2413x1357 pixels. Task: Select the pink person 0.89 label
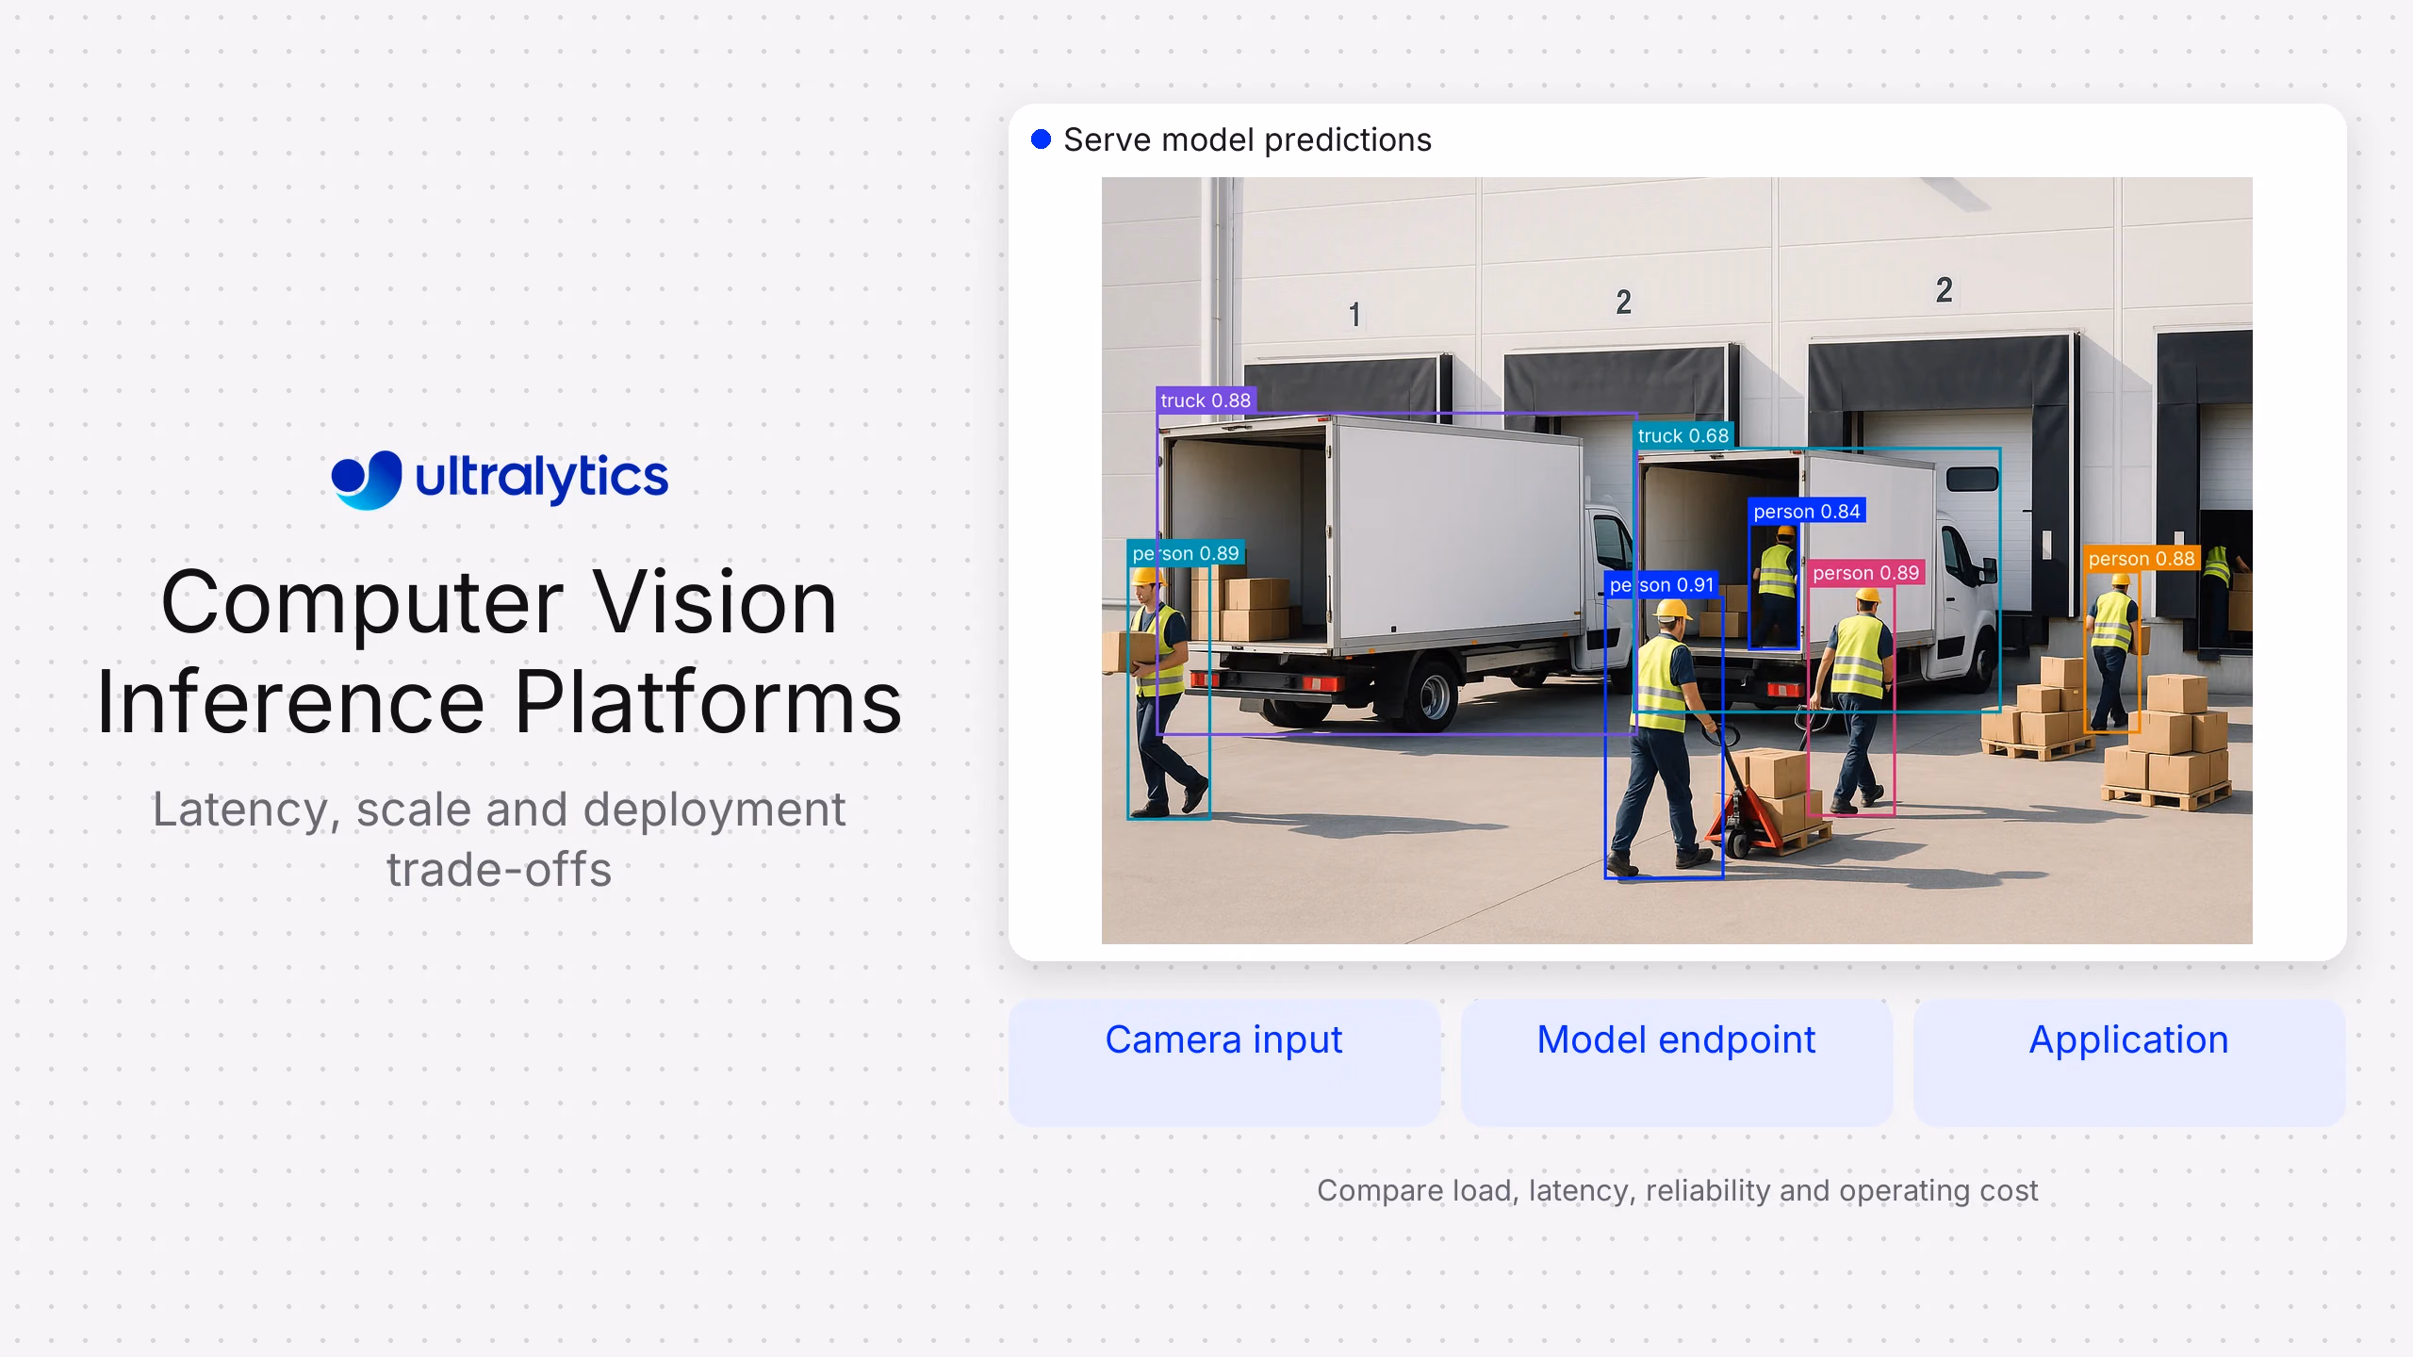pos(1865,573)
